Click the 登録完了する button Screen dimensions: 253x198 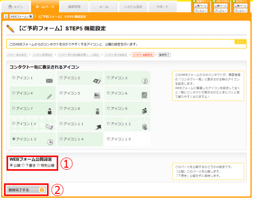pos(26,190)
